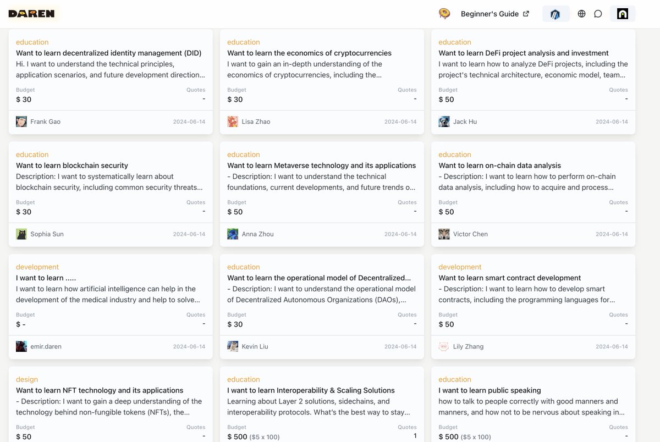
Task: Click the name Sophia Sun
Action: [x=47, y=234]
